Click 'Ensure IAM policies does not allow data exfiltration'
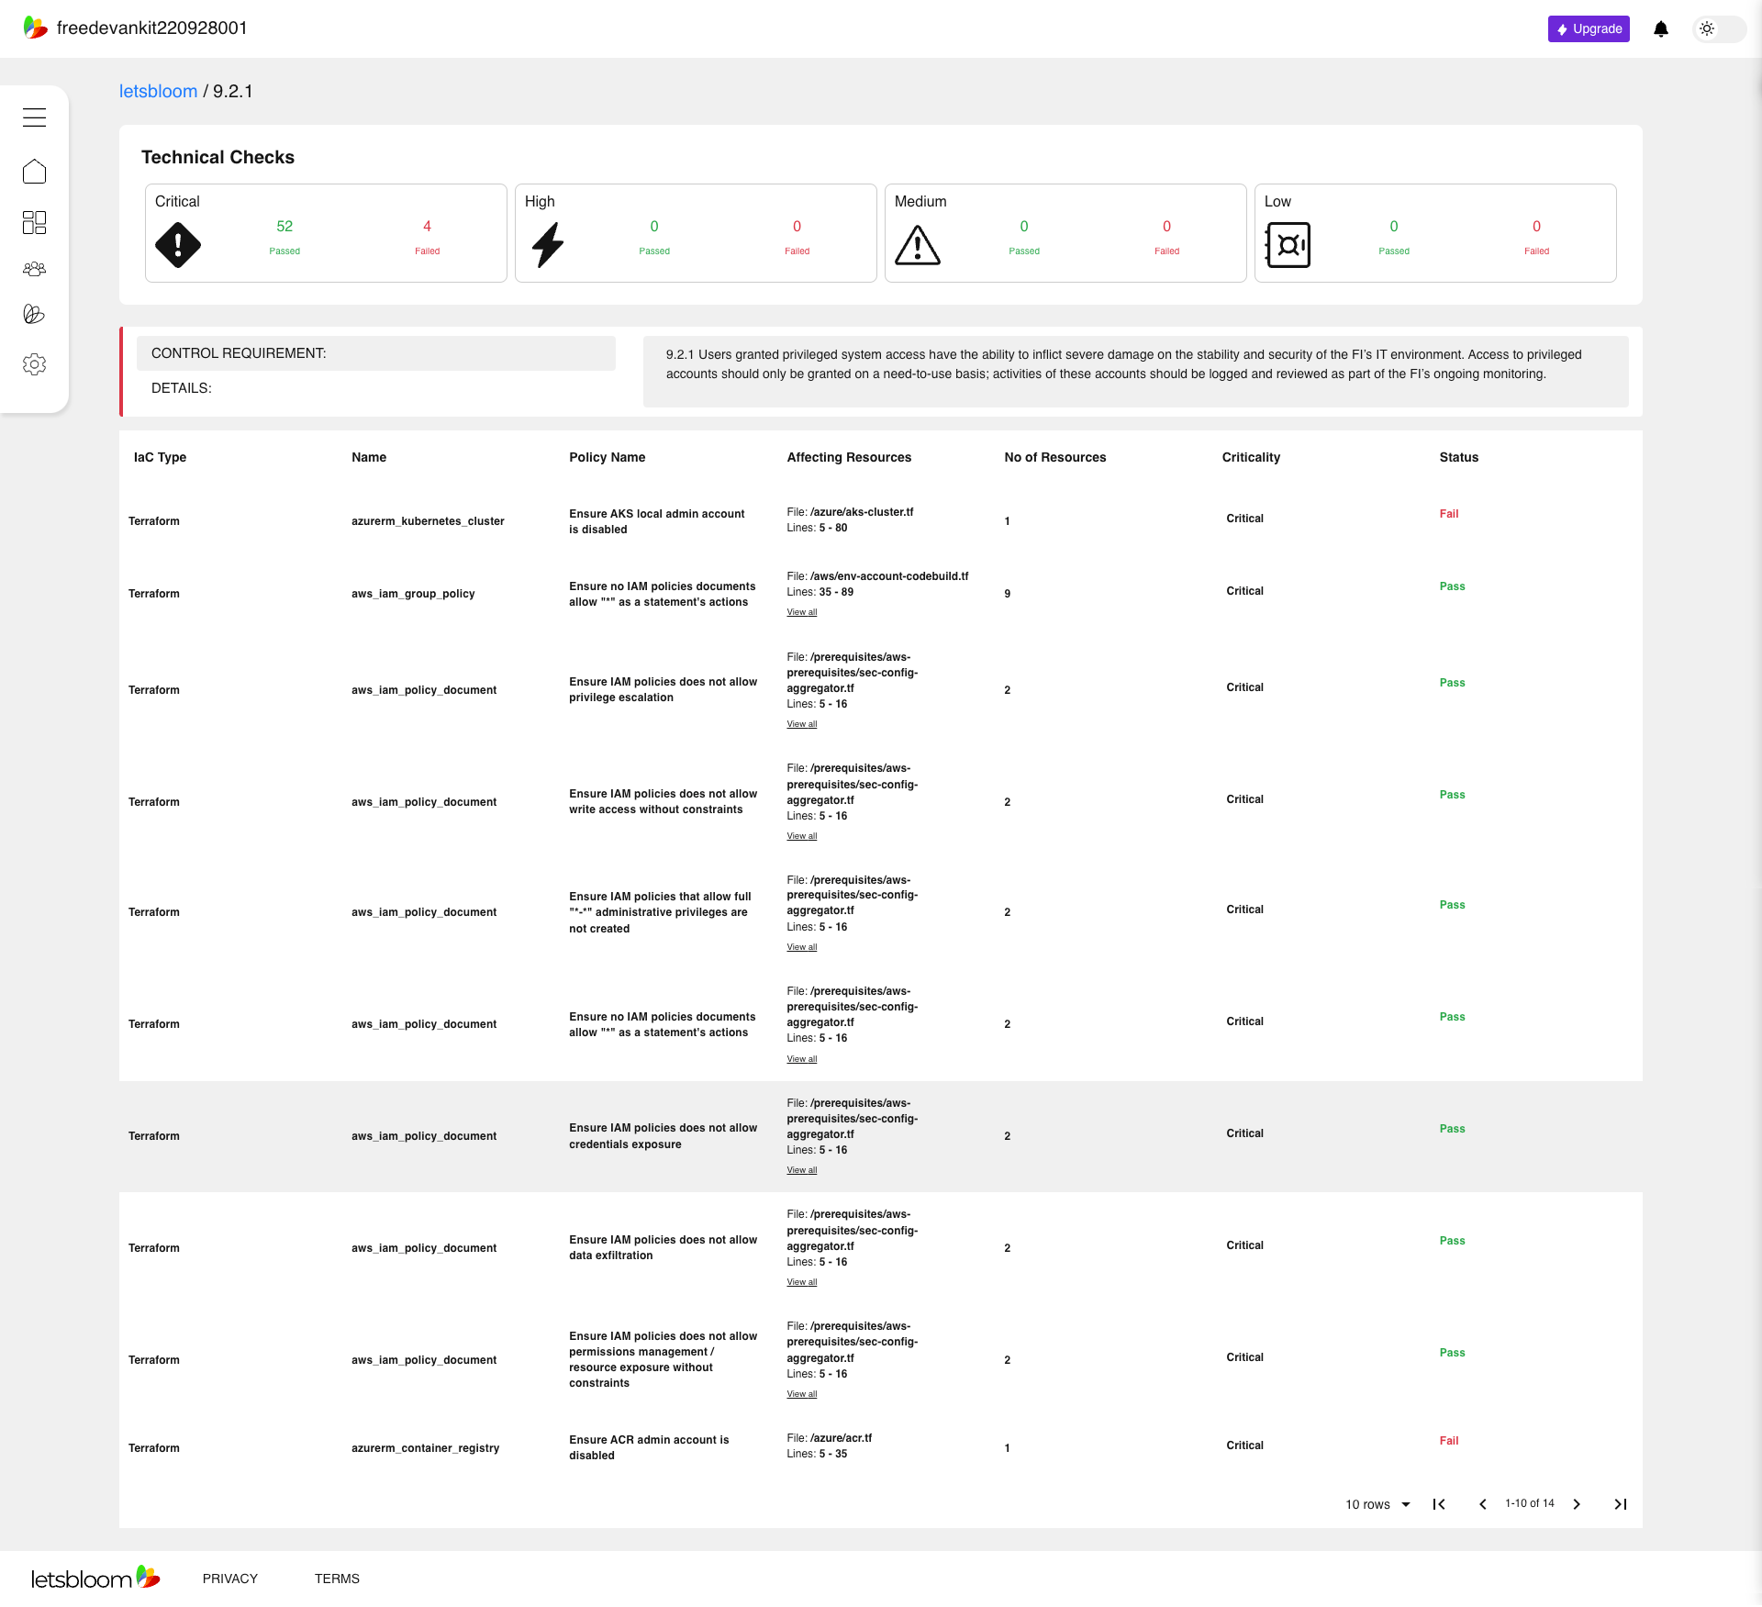Image resolution: width=1762 pixels, height=1607 pixels. click(x=663, y=1247)
